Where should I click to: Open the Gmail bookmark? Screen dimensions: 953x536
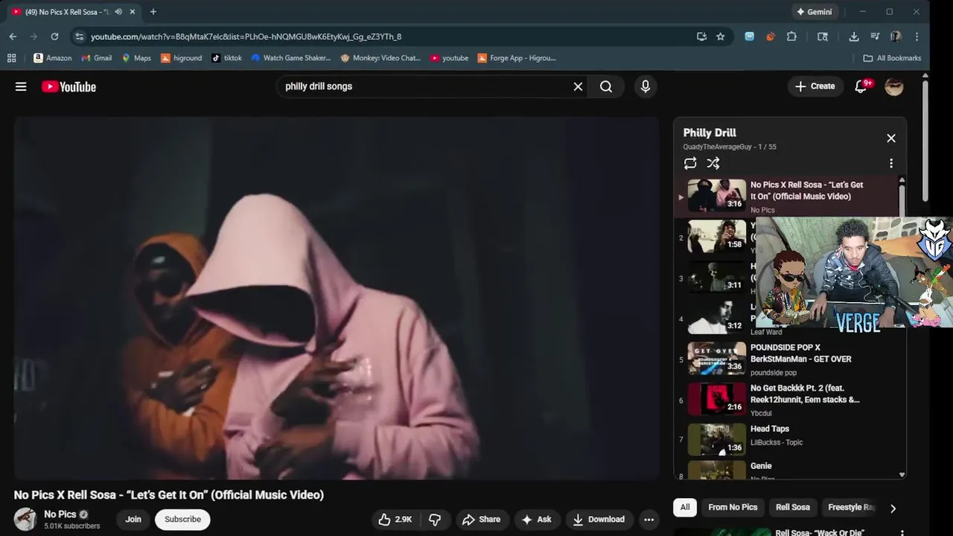(x=97, y=58)
